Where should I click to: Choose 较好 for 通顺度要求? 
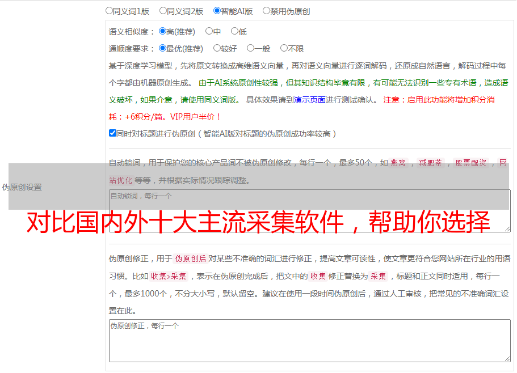217,49
